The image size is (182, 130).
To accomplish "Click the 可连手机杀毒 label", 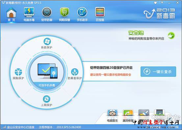I will coord(47,86).
